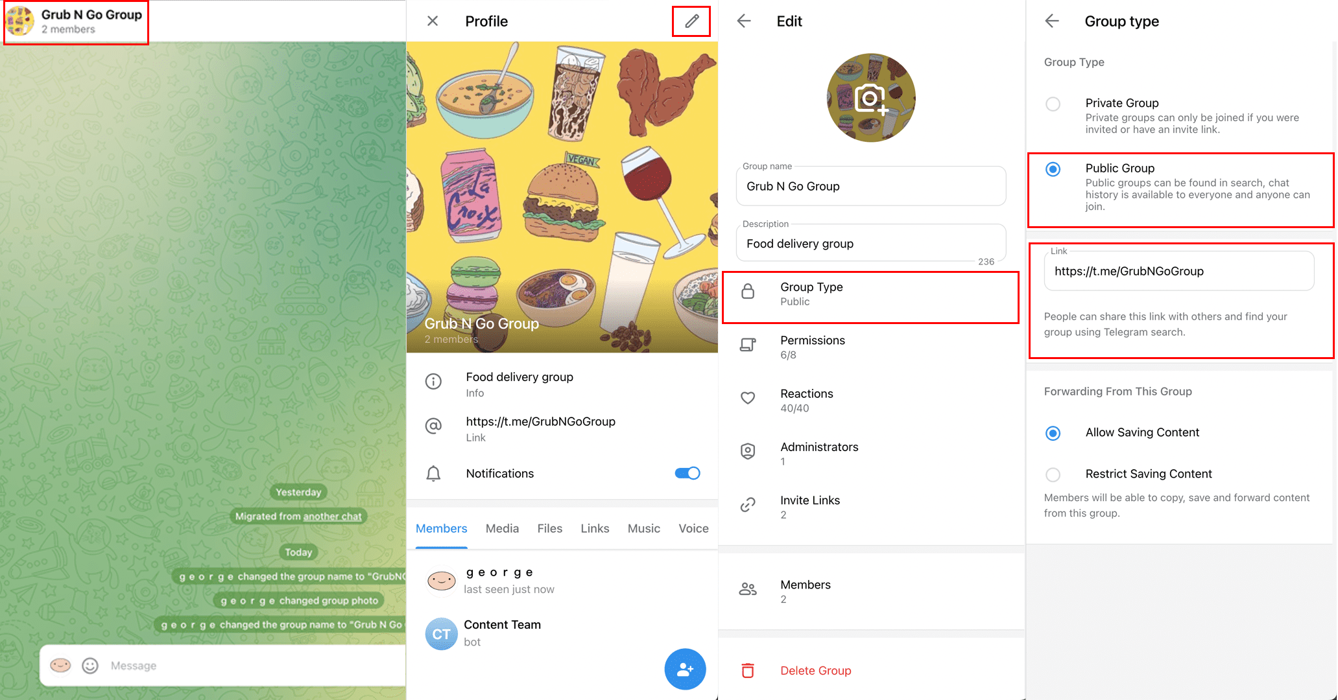Select the Private Group radio button
Image resolution: width=1338 pixels, height=700 pixels.
point(1054,102)
